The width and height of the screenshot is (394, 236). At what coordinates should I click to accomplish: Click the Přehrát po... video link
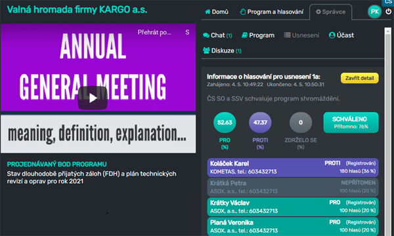[x=154, y=32]
